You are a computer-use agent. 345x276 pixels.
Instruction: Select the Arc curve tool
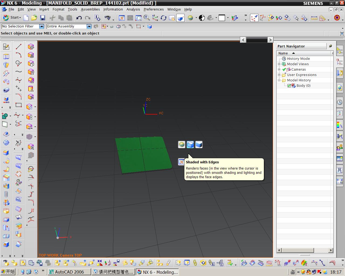click(x=19, y=55)
